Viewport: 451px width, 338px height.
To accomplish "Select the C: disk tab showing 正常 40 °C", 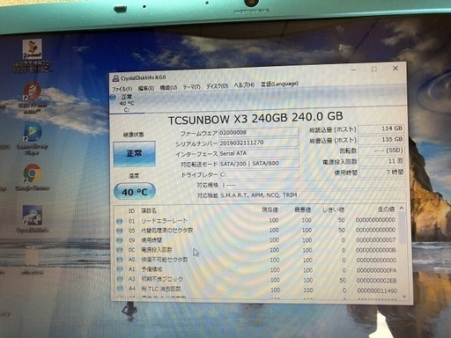I will 127,103.
